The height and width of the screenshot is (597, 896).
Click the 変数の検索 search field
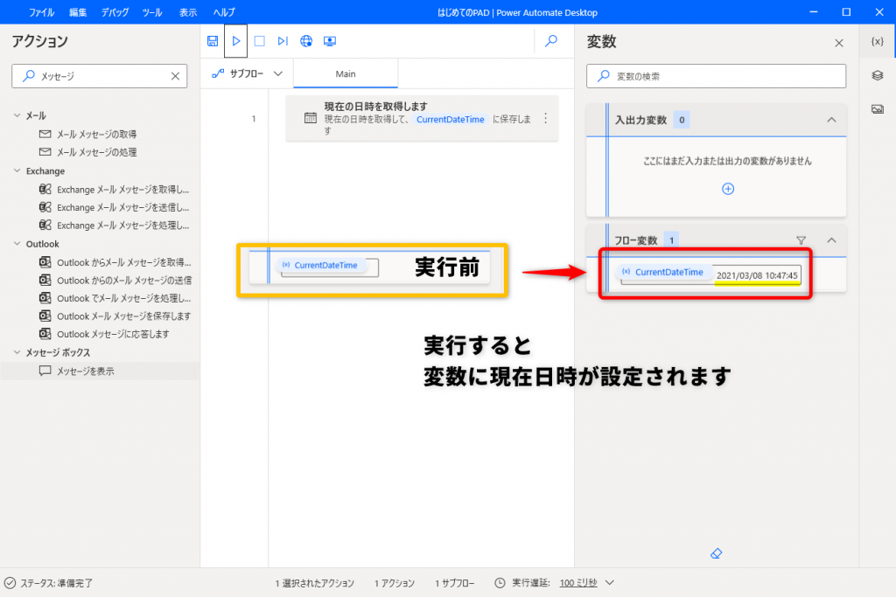[716, 76]
